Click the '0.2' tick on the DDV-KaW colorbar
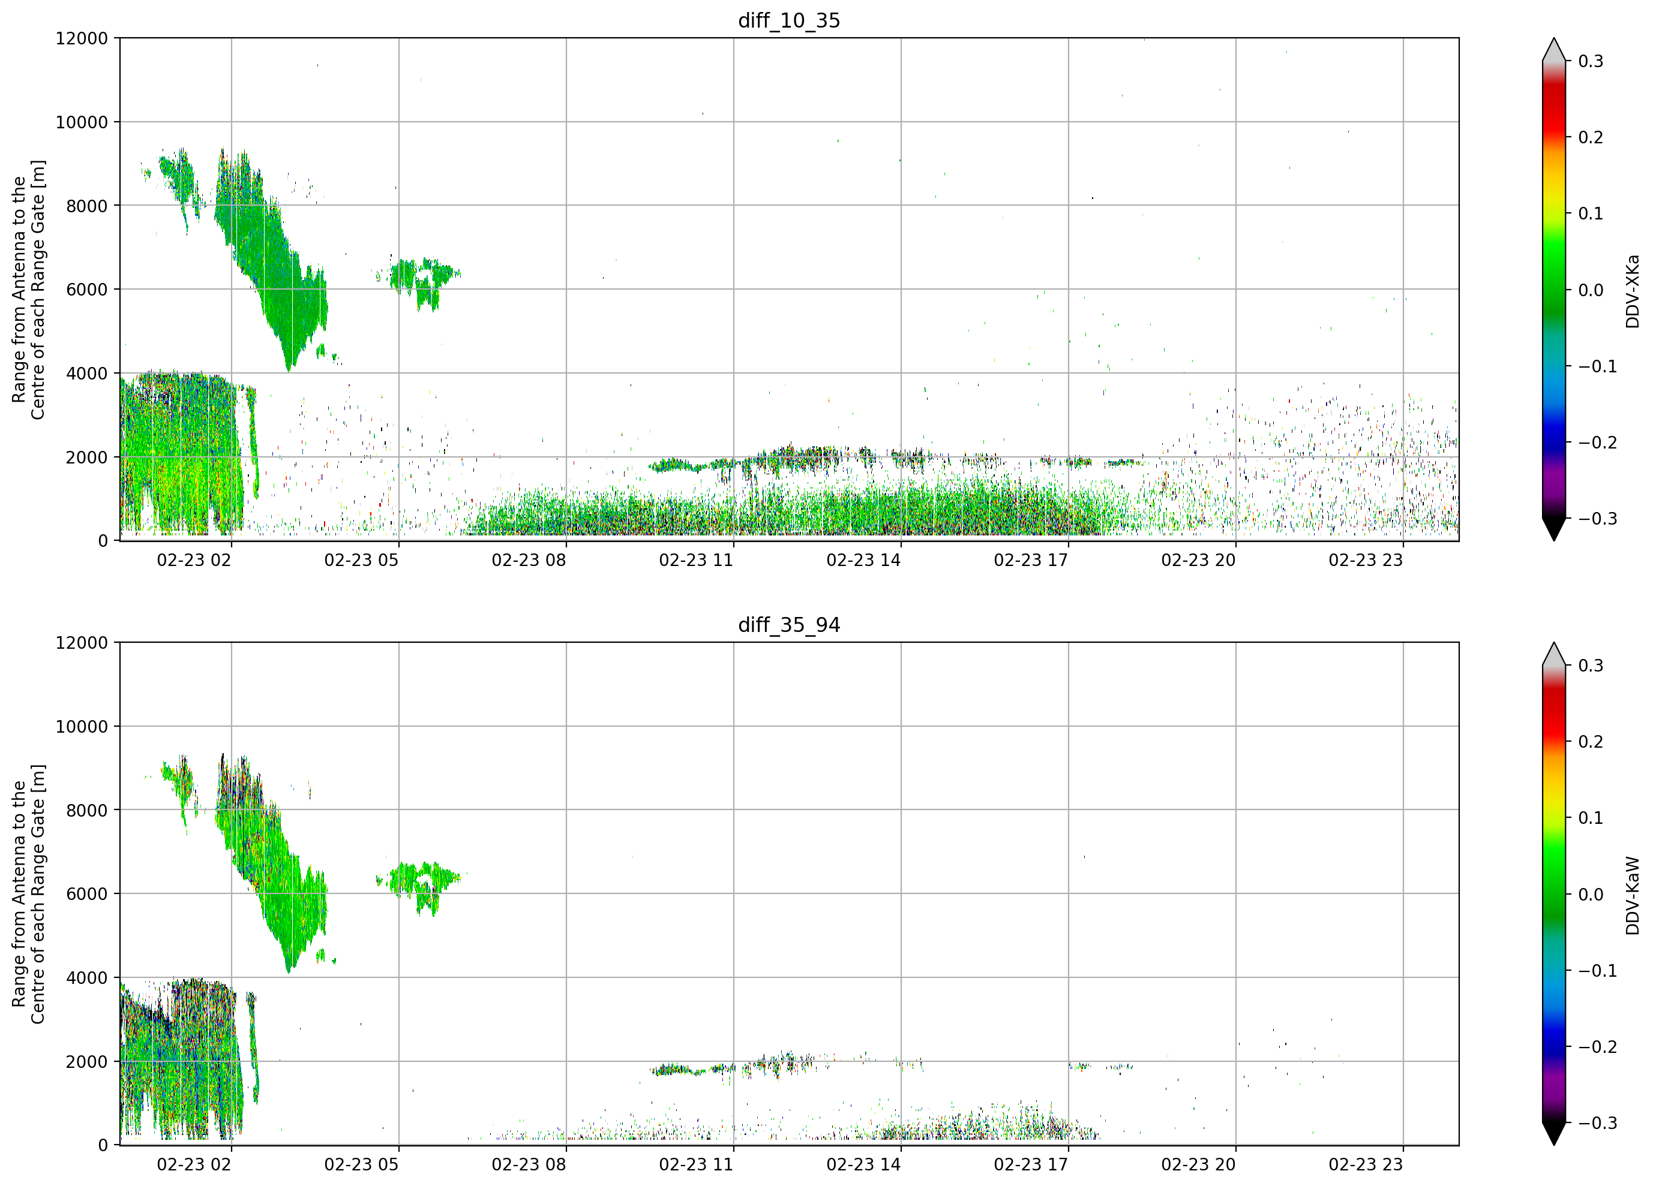The height and width of the screenshot is (1186, 1653). pyautogui.click(x=1591, y=742)
